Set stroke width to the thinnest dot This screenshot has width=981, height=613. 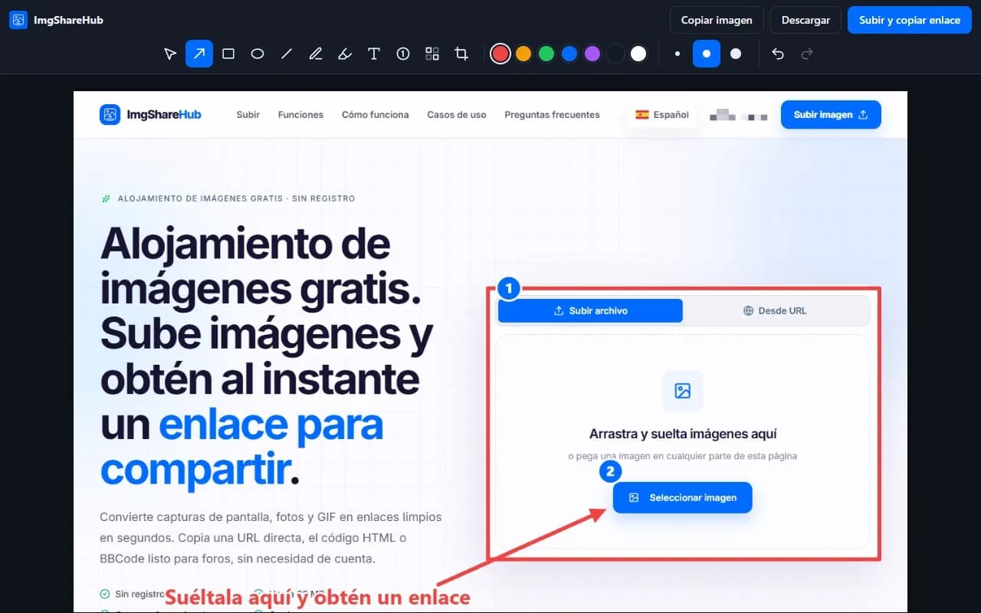[678, 54]
